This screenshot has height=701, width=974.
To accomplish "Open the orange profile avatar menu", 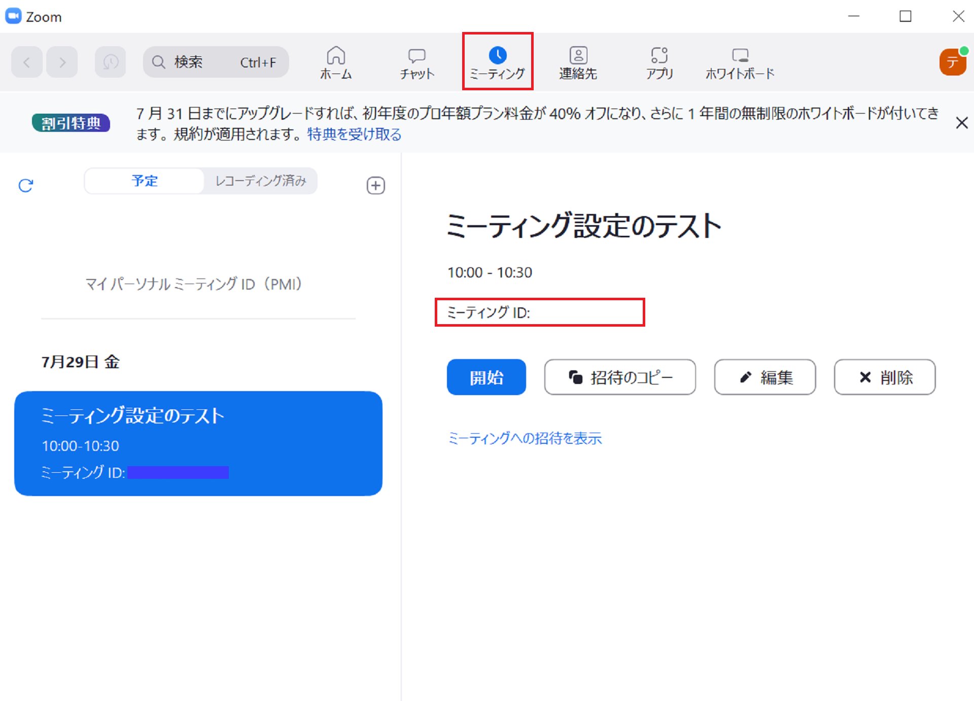I will (952, 62).
